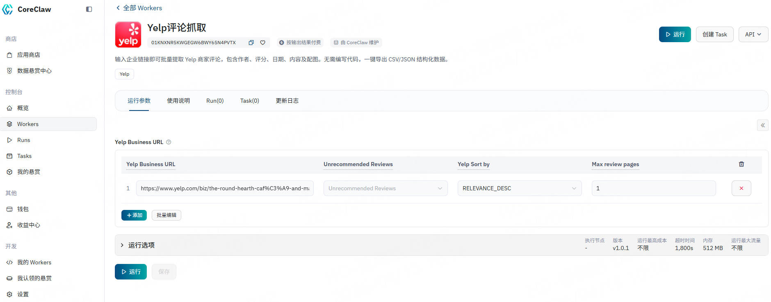Favorite this Worker with heart icon
771x302 pixels.
pos(262,43)
